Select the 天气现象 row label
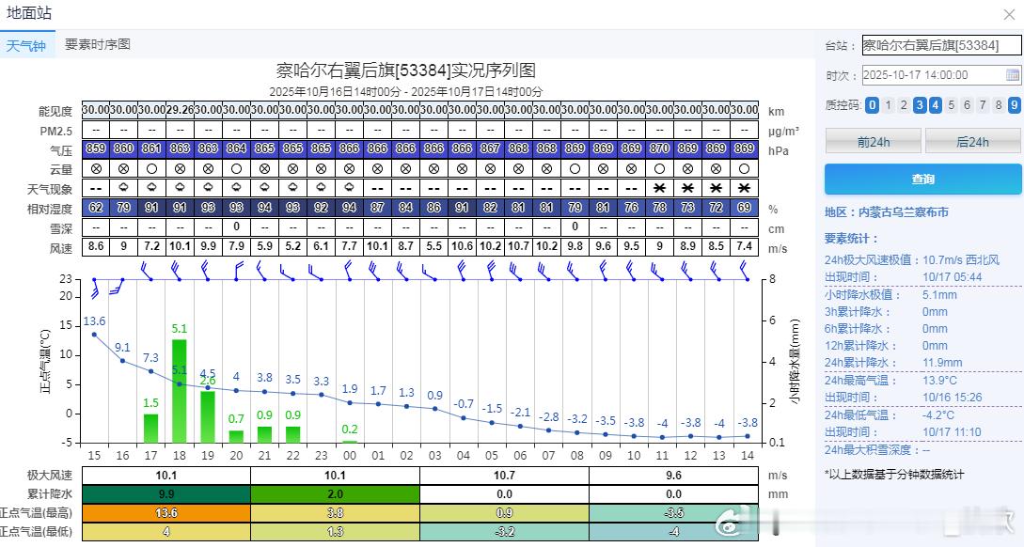 50,189
